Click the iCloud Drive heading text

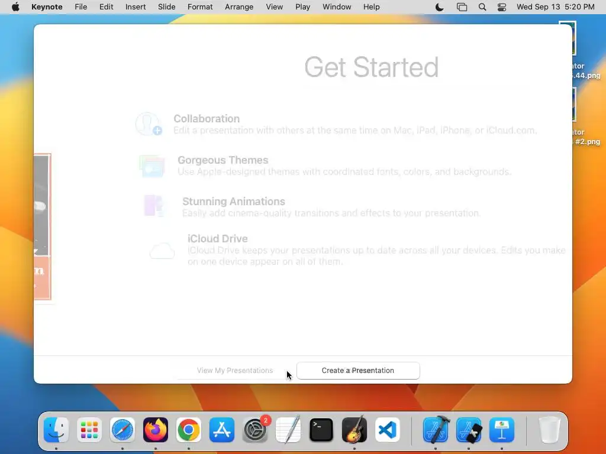(218, 239)
